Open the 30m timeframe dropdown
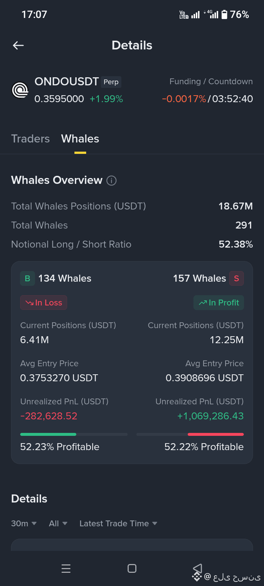This screenshot has height=586, width=264. 24,523
